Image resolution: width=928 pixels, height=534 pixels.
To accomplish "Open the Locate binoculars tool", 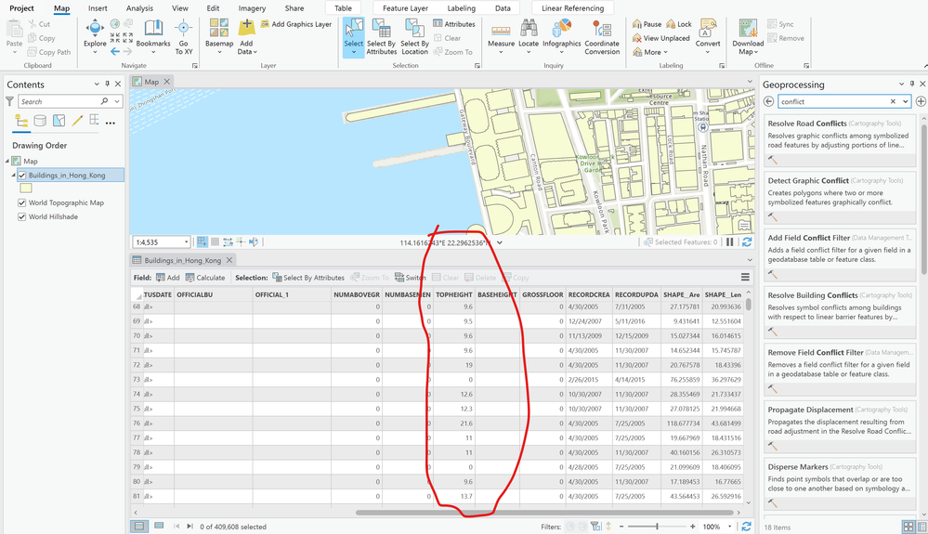I will tap(528, 29).
